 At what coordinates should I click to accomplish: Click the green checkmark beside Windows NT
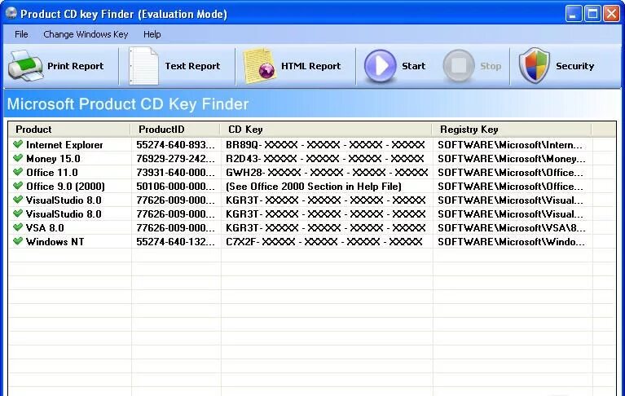(x=18, y=241)
